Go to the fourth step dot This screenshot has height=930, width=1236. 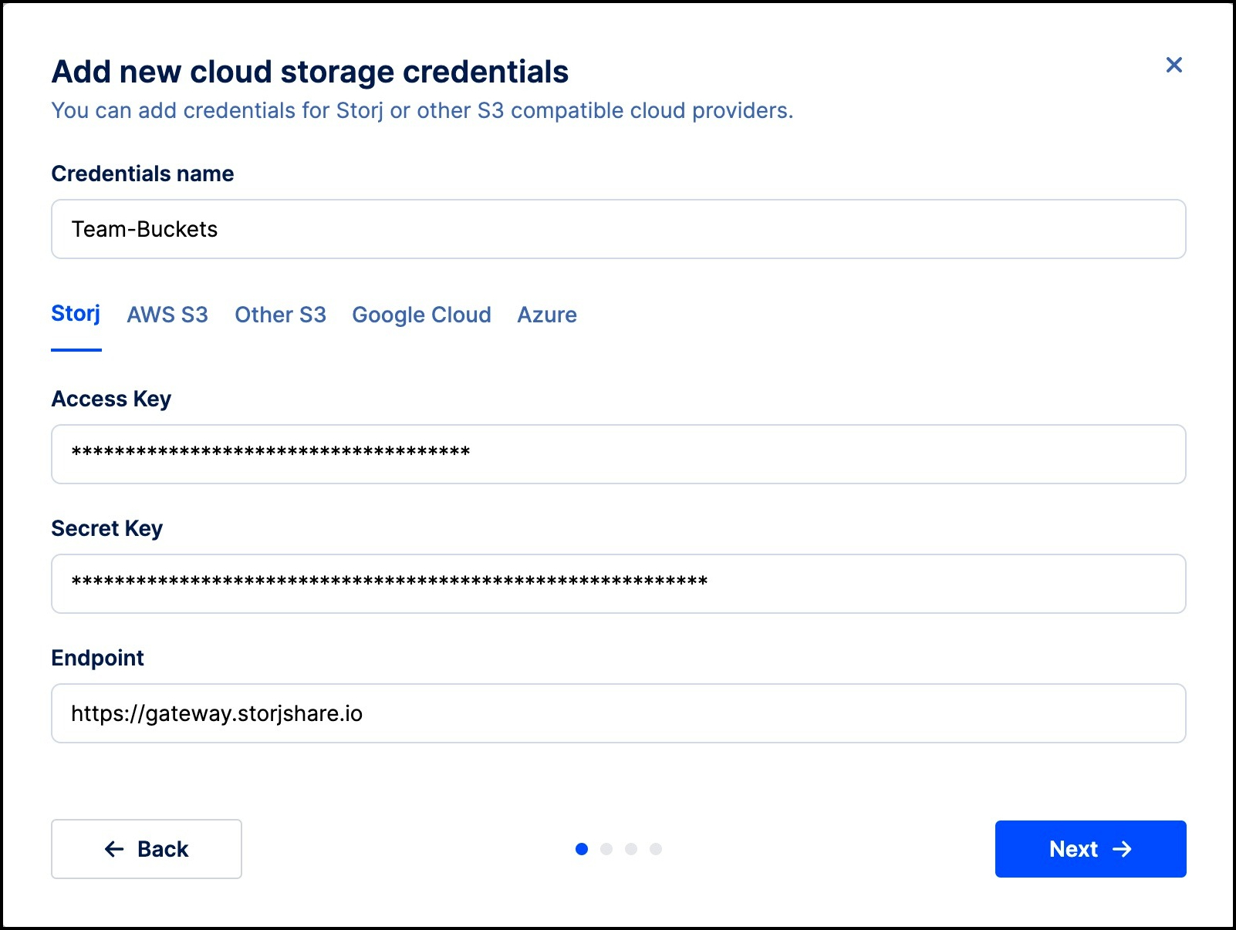pos(656,849)
